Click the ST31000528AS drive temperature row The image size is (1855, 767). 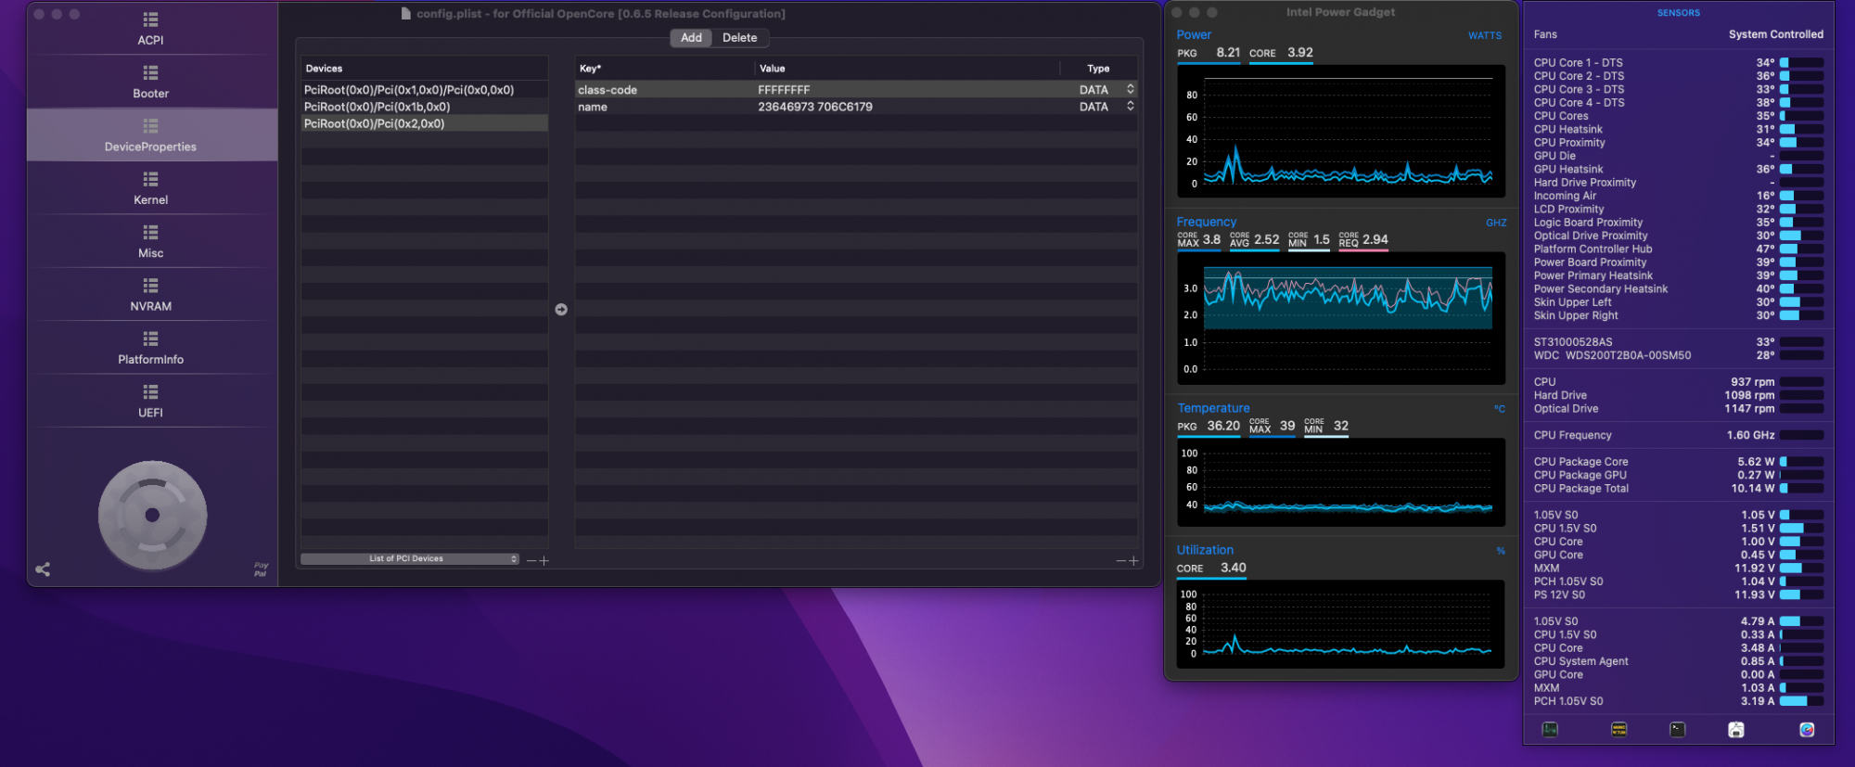coord(1678,342)
